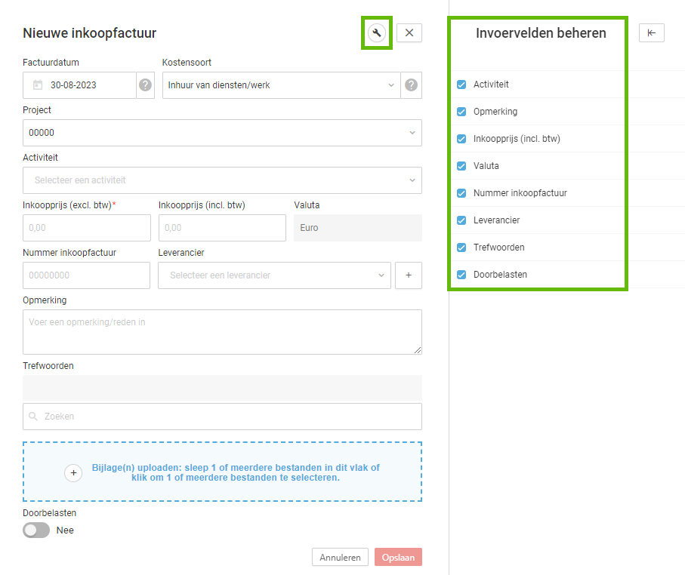Open the wrench icon for field settings
Image resolution: width=685 pixels, height=575 pixels.
tap(377, 32)
